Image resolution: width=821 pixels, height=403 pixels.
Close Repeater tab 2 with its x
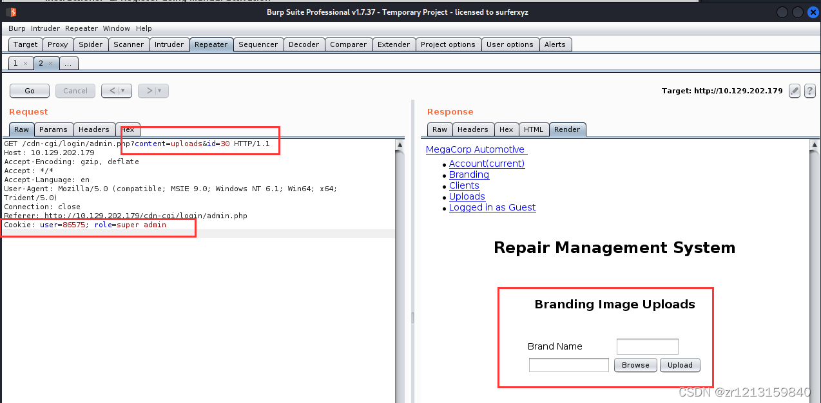click(50, 63)
